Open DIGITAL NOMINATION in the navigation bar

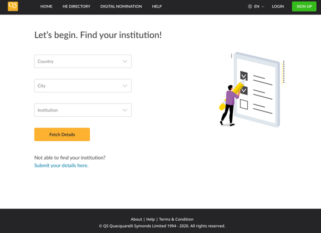[x=121, y=6]
